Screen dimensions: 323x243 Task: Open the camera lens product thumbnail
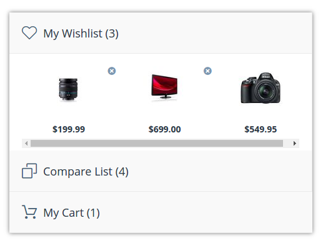coord(68,89)
